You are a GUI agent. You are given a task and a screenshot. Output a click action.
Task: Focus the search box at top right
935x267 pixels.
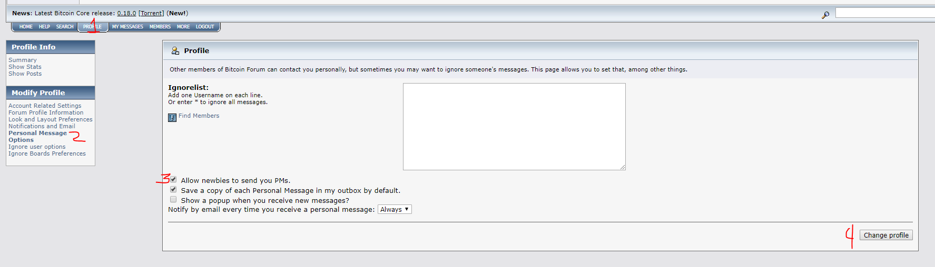point(885,13)
